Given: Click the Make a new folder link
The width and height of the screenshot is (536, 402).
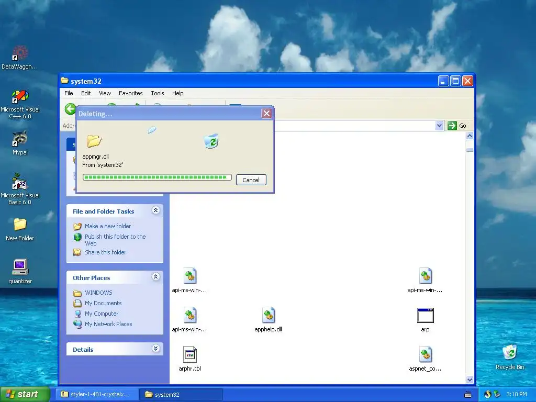Looking at the screenshot, I should click(x=108, y=226).
